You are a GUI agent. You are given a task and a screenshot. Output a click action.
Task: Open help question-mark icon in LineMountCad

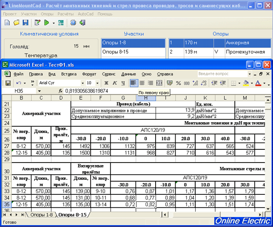pos(73,23)
